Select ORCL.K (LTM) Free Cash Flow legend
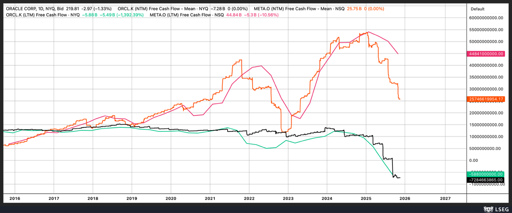512x213 pixels. pos(43,15)
